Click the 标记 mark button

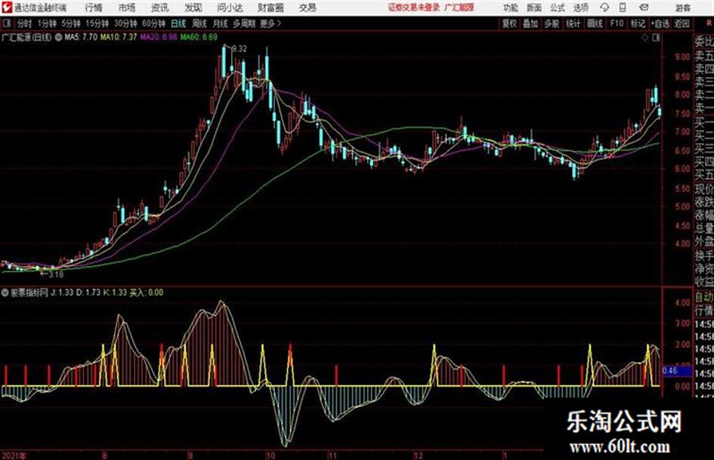point(638,23)
